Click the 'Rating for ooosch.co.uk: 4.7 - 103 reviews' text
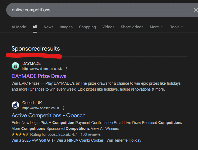Image resolution: width=198 pixels, height=150 pixels. (x=65, y=134)
